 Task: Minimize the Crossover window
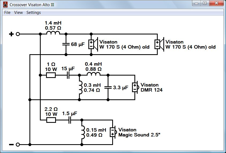click(x=197, y=3)
